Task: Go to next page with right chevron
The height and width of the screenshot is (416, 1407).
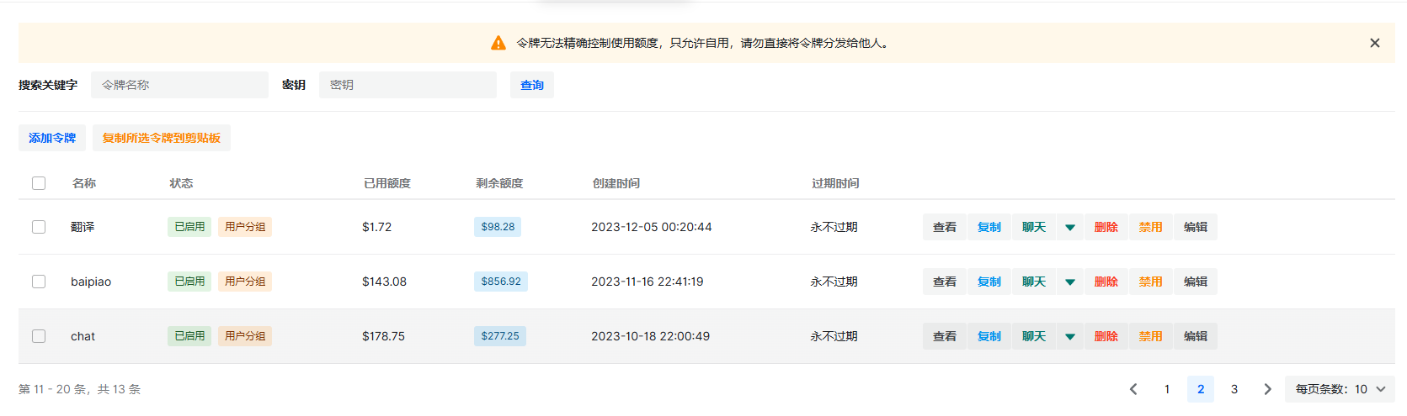Action: 1267,389
